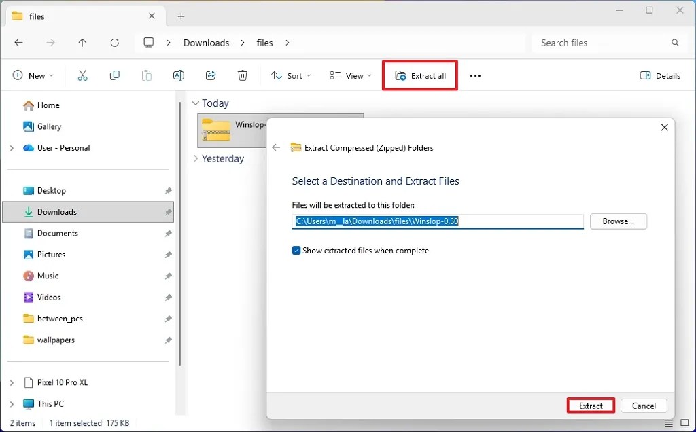Open the See more ellipsis menu

click(474, 75)
